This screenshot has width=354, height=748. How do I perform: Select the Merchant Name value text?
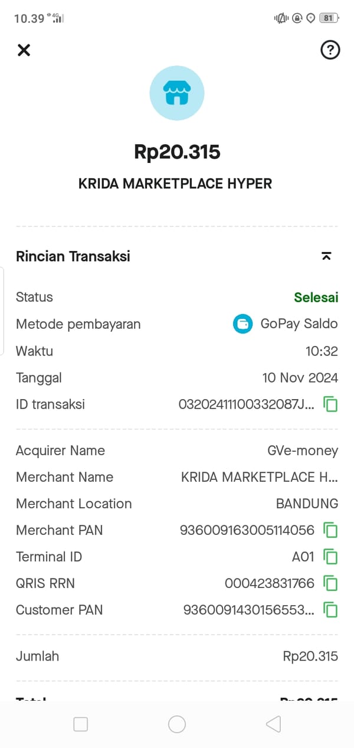259,477
